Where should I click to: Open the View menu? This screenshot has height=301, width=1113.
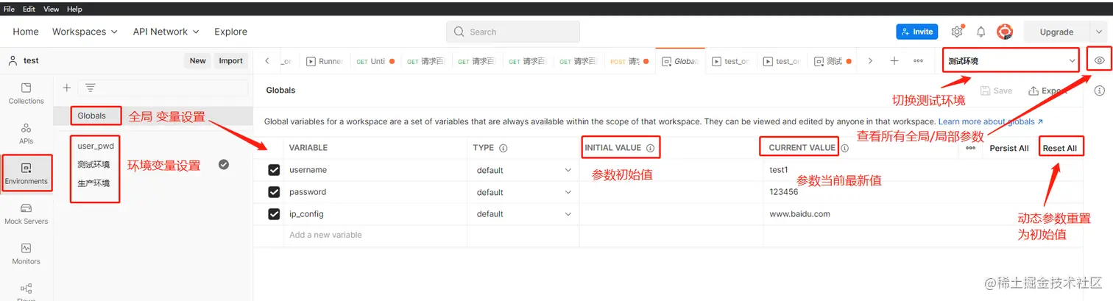(52, 9)
